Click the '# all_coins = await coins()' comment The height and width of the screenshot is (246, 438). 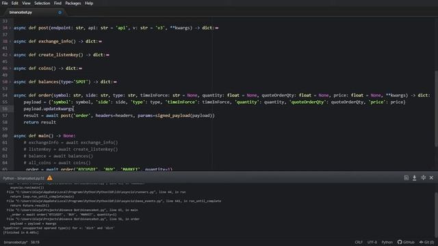click(x=57, y=163)
